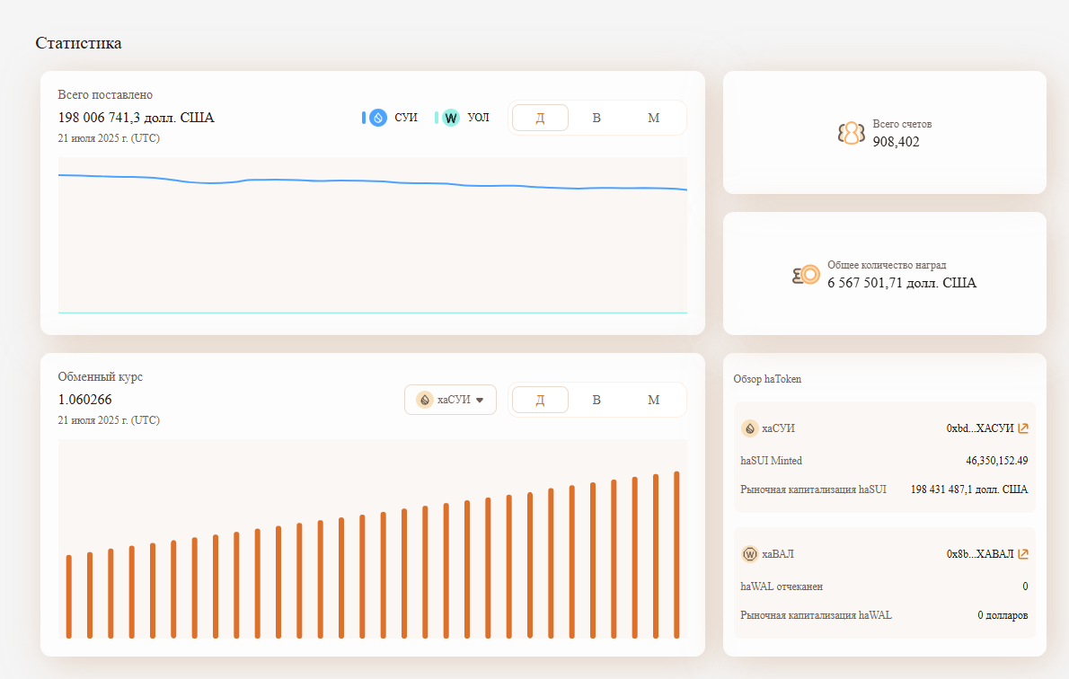Click the хаСУИ dropdown arrow
This screenshot has width=1069, height=679.
coord(480,401)
